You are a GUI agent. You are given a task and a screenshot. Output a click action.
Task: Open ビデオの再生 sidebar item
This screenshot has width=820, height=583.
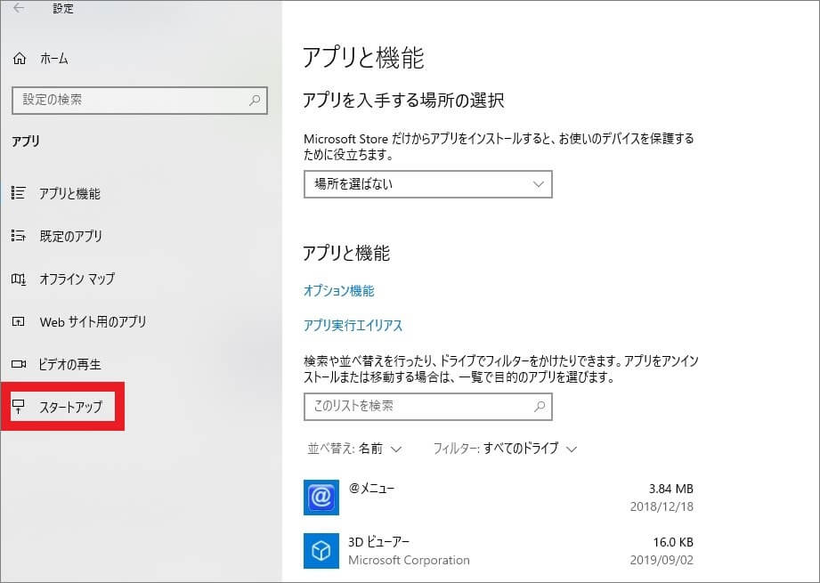[69, 364]
